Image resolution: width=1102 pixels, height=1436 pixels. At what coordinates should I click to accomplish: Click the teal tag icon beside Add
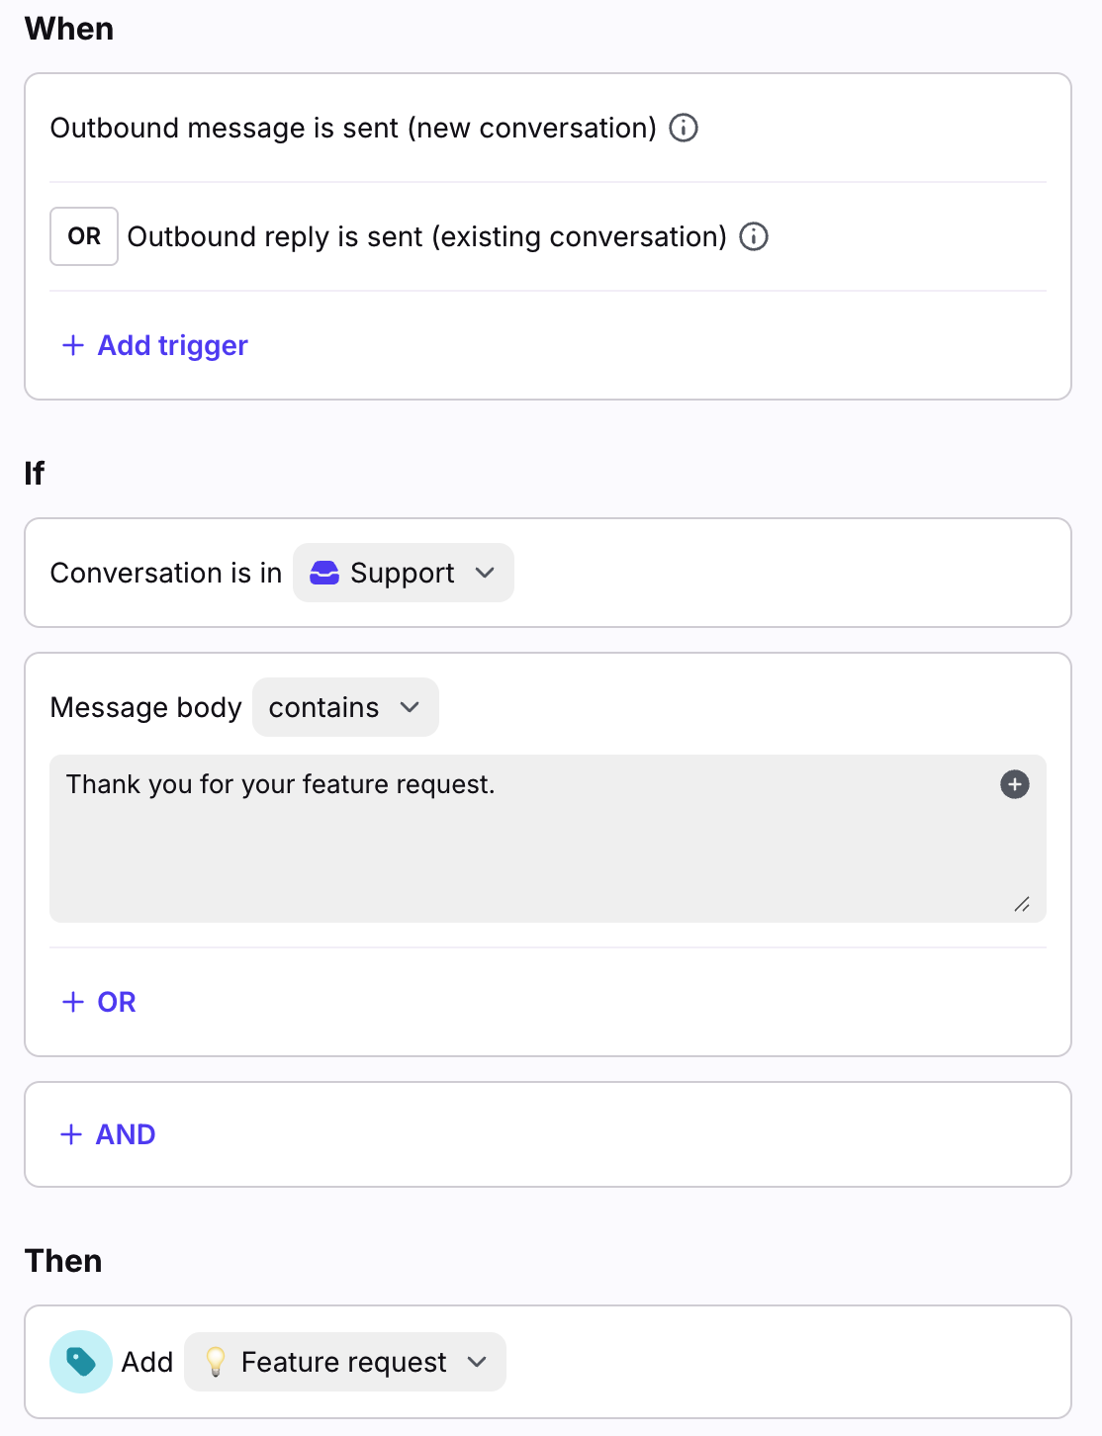(81, 1362)
